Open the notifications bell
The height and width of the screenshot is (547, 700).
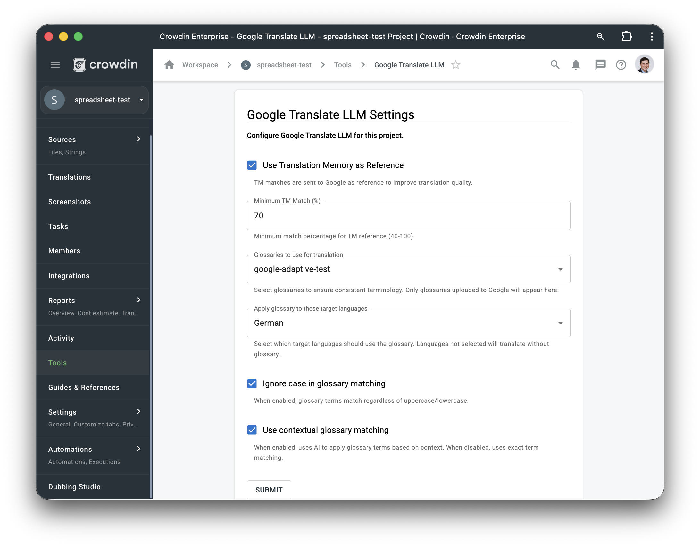click(x=576, y=65)
